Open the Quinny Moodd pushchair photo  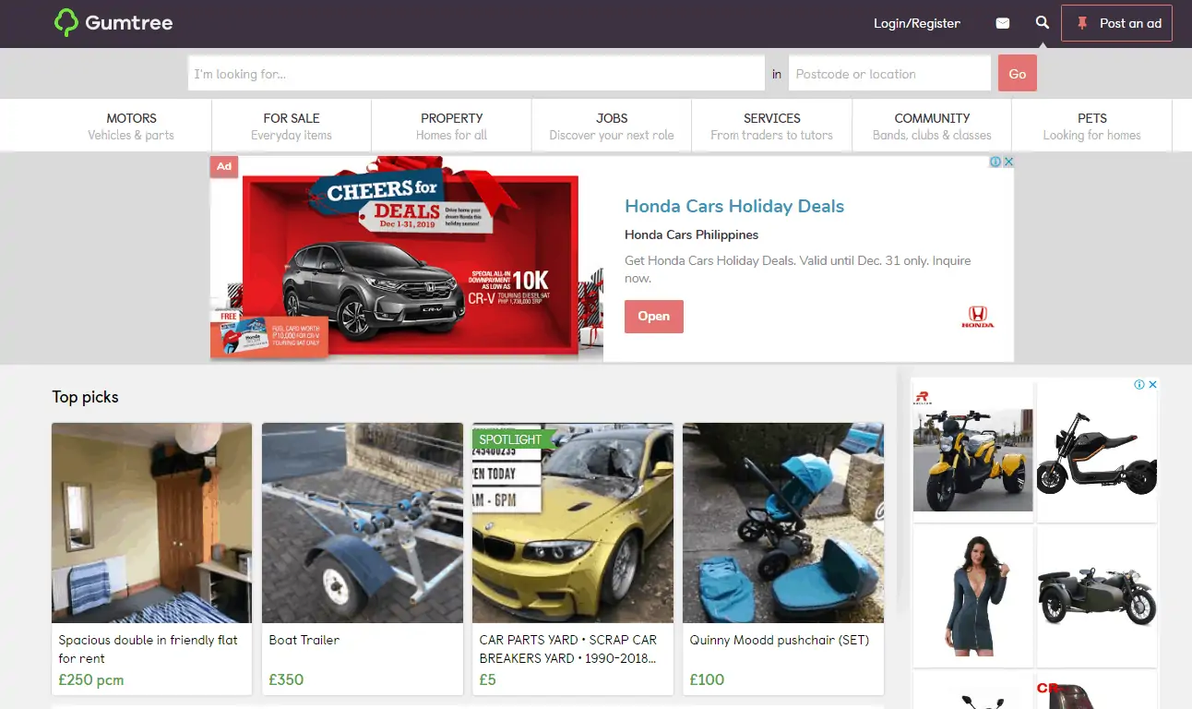coord(783,523)
